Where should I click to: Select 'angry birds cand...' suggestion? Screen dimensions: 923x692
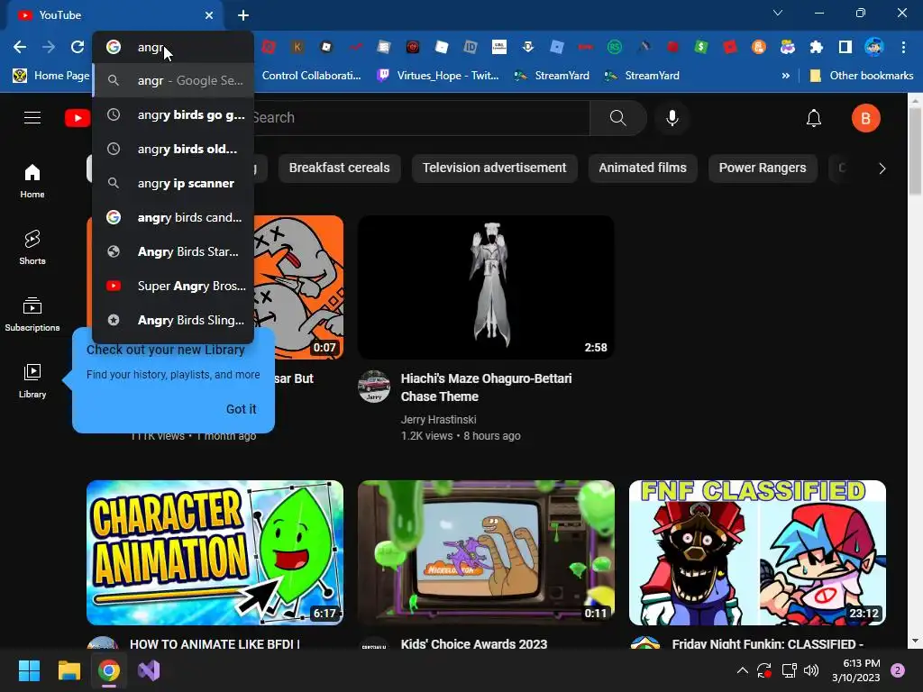click(173, 217)
